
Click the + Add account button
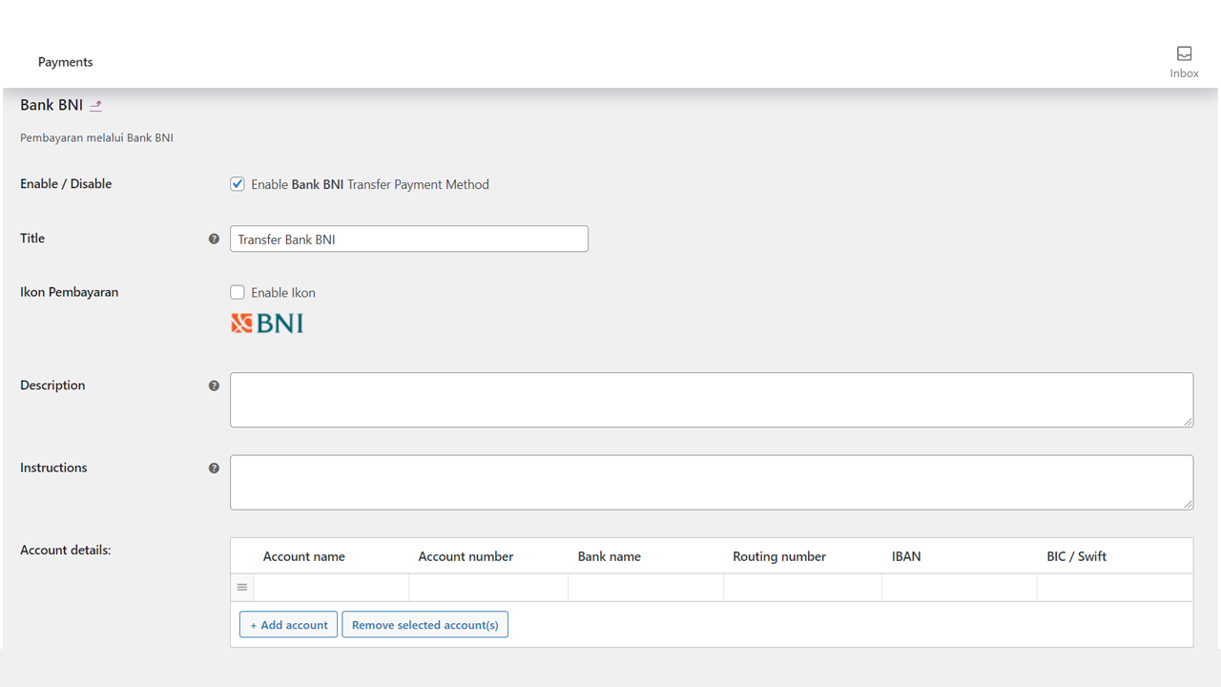pyautogui.click(x=288, y=624)
